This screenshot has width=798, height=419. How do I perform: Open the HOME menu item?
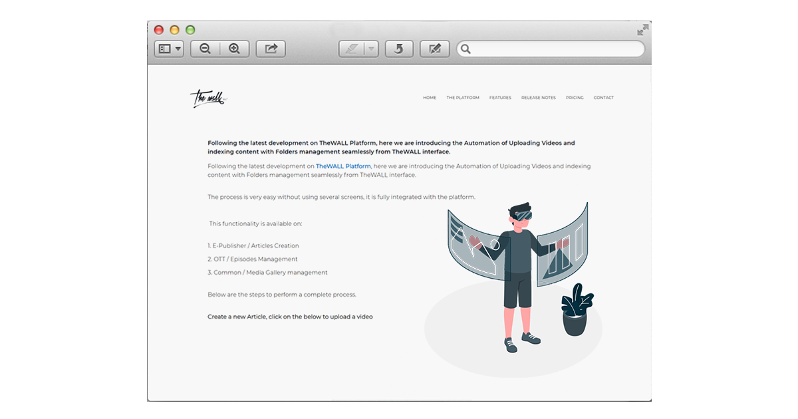(x=430, y=98)
